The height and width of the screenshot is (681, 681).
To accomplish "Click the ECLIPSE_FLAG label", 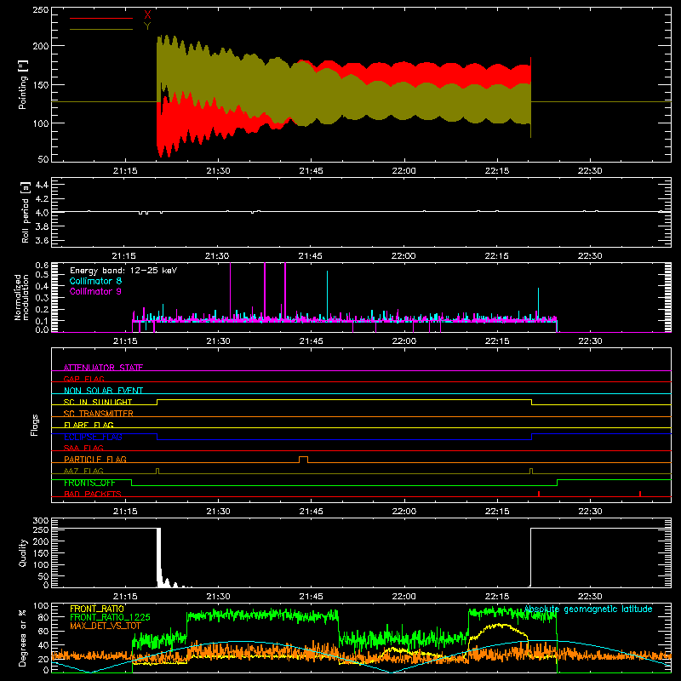I will click(x=93, y=437).
